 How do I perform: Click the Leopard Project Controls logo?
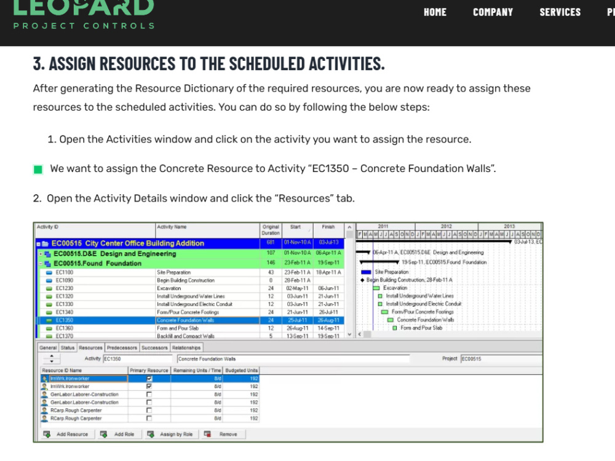(84, 15)
